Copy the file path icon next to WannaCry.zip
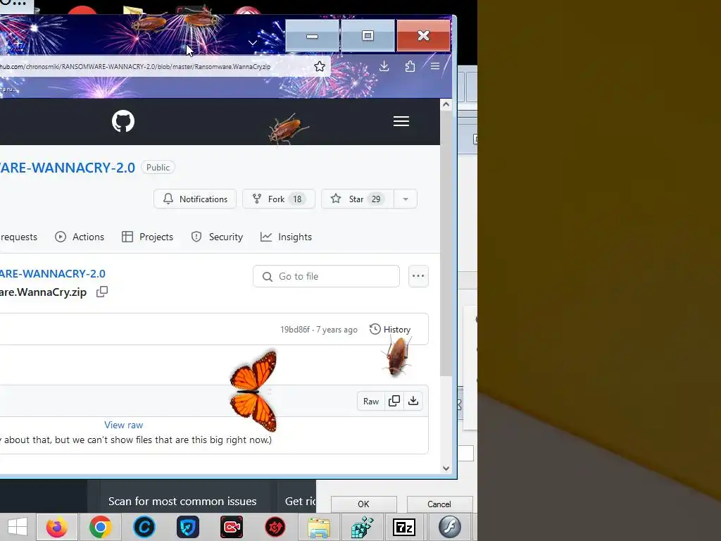 [x=102, y=292]
